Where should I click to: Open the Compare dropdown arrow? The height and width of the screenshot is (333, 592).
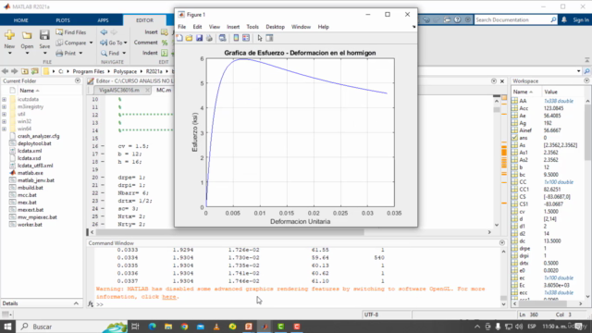(91, 43)
